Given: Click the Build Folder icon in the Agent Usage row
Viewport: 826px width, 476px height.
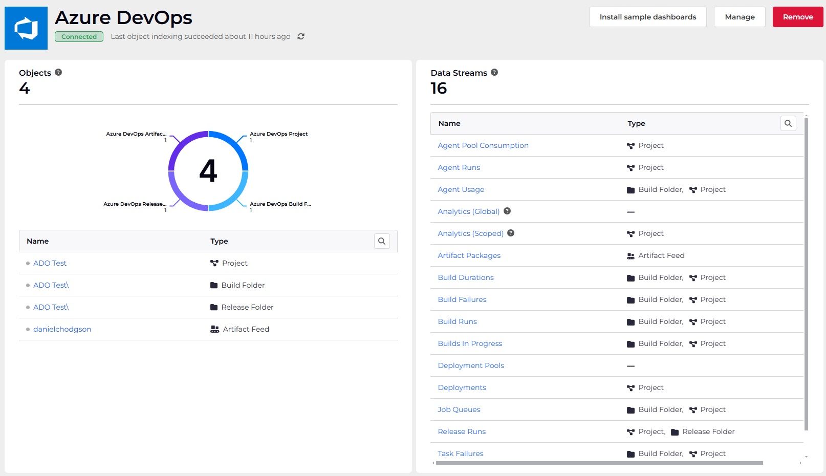Looking at the screenshot, I should point(631,190).
